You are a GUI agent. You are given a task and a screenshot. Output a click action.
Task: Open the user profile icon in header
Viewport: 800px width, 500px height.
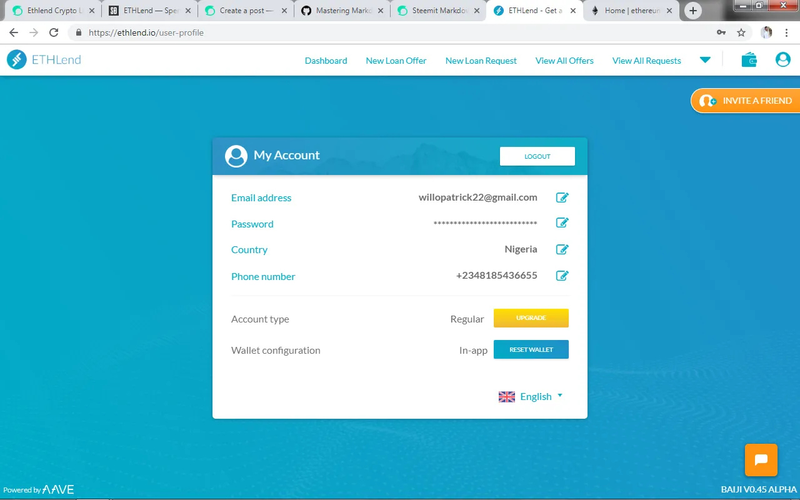click(783, 60)
